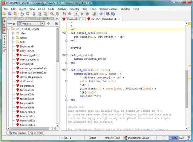This screenshot has height=142, width=193.
Task: Navigate Back using toolbar arrow icon
Action: coord(64,14)
